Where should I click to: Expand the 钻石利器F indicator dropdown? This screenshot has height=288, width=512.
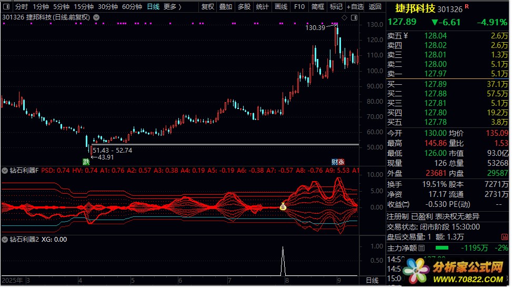click(5, 171)
